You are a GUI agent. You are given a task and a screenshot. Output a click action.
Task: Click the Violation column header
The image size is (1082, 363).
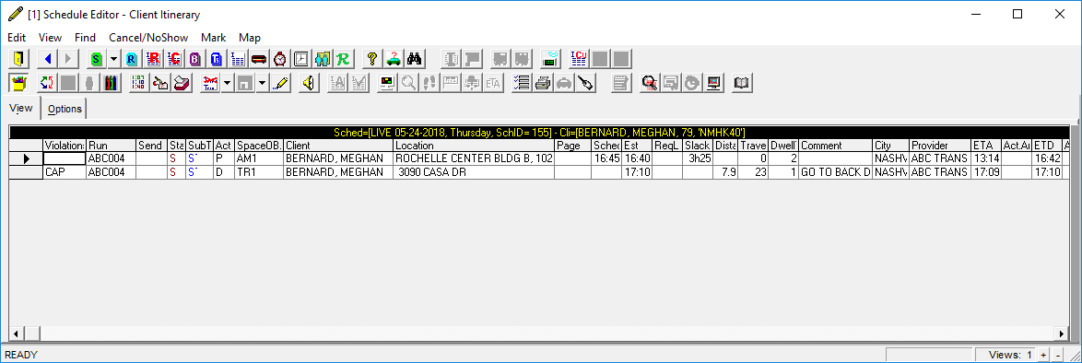coord(65,146)
